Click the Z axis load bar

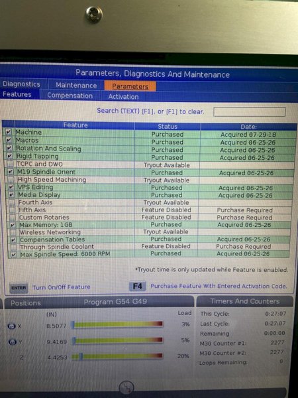point(117,356)
